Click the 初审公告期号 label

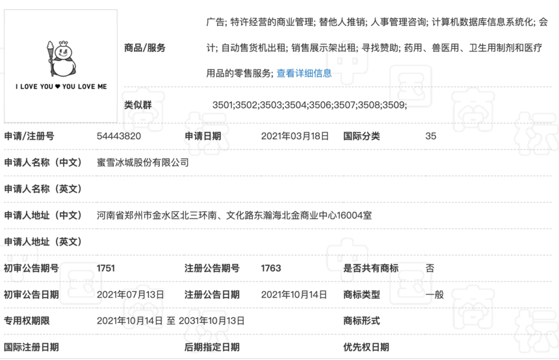[x=31, y=268]
